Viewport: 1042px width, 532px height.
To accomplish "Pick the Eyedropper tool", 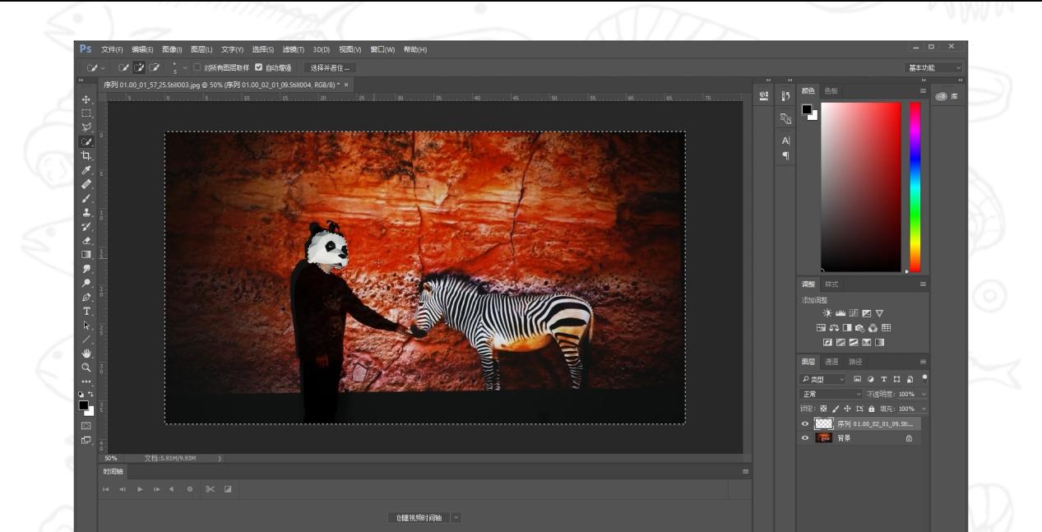I will click(x=86, y=170).
